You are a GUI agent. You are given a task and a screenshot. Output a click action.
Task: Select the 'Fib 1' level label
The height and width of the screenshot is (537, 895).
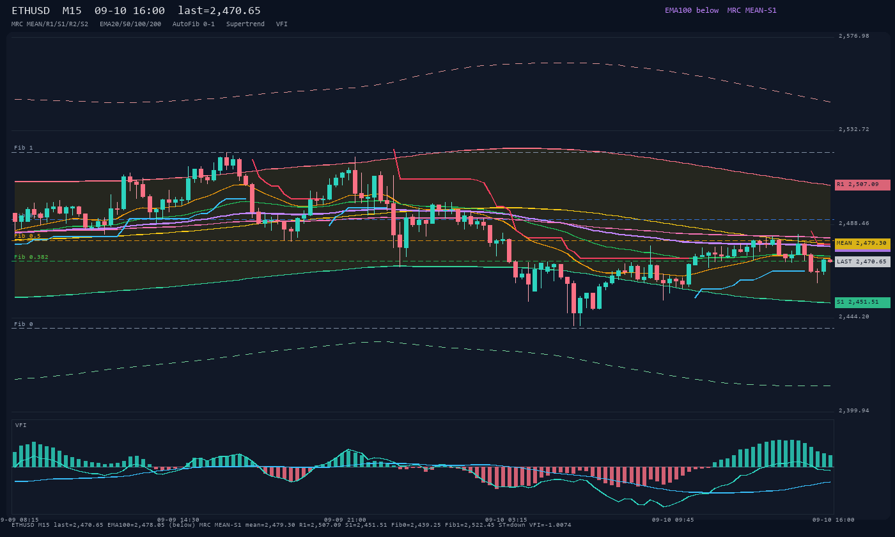[24, 148]
